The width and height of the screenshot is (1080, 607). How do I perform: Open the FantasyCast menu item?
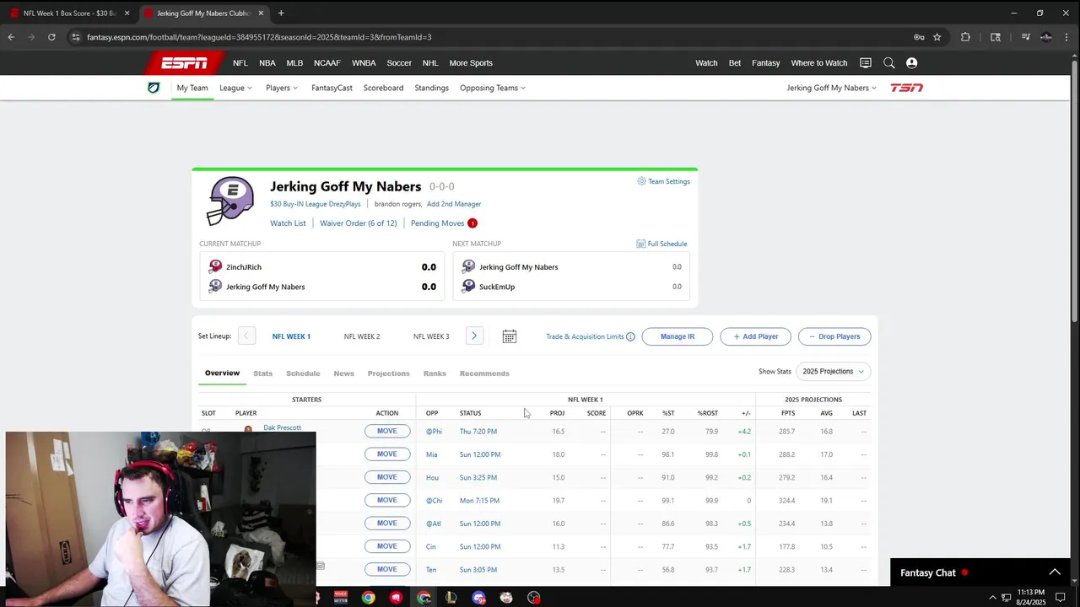coord(332,88)
